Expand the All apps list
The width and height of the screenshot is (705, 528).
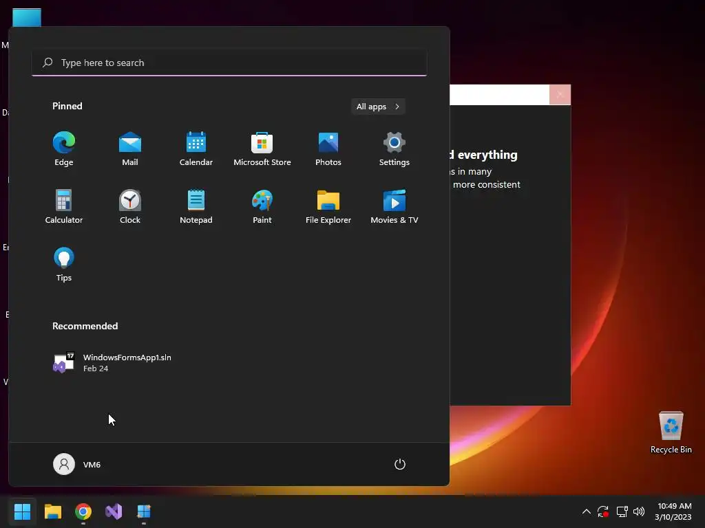378,107
